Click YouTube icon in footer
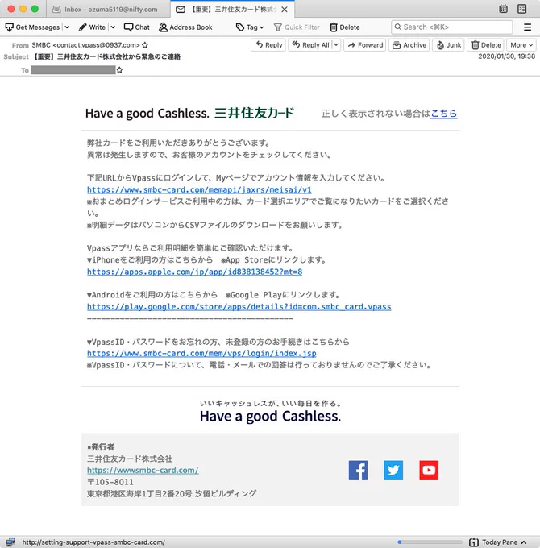540x548 pixels. [429, 470]
